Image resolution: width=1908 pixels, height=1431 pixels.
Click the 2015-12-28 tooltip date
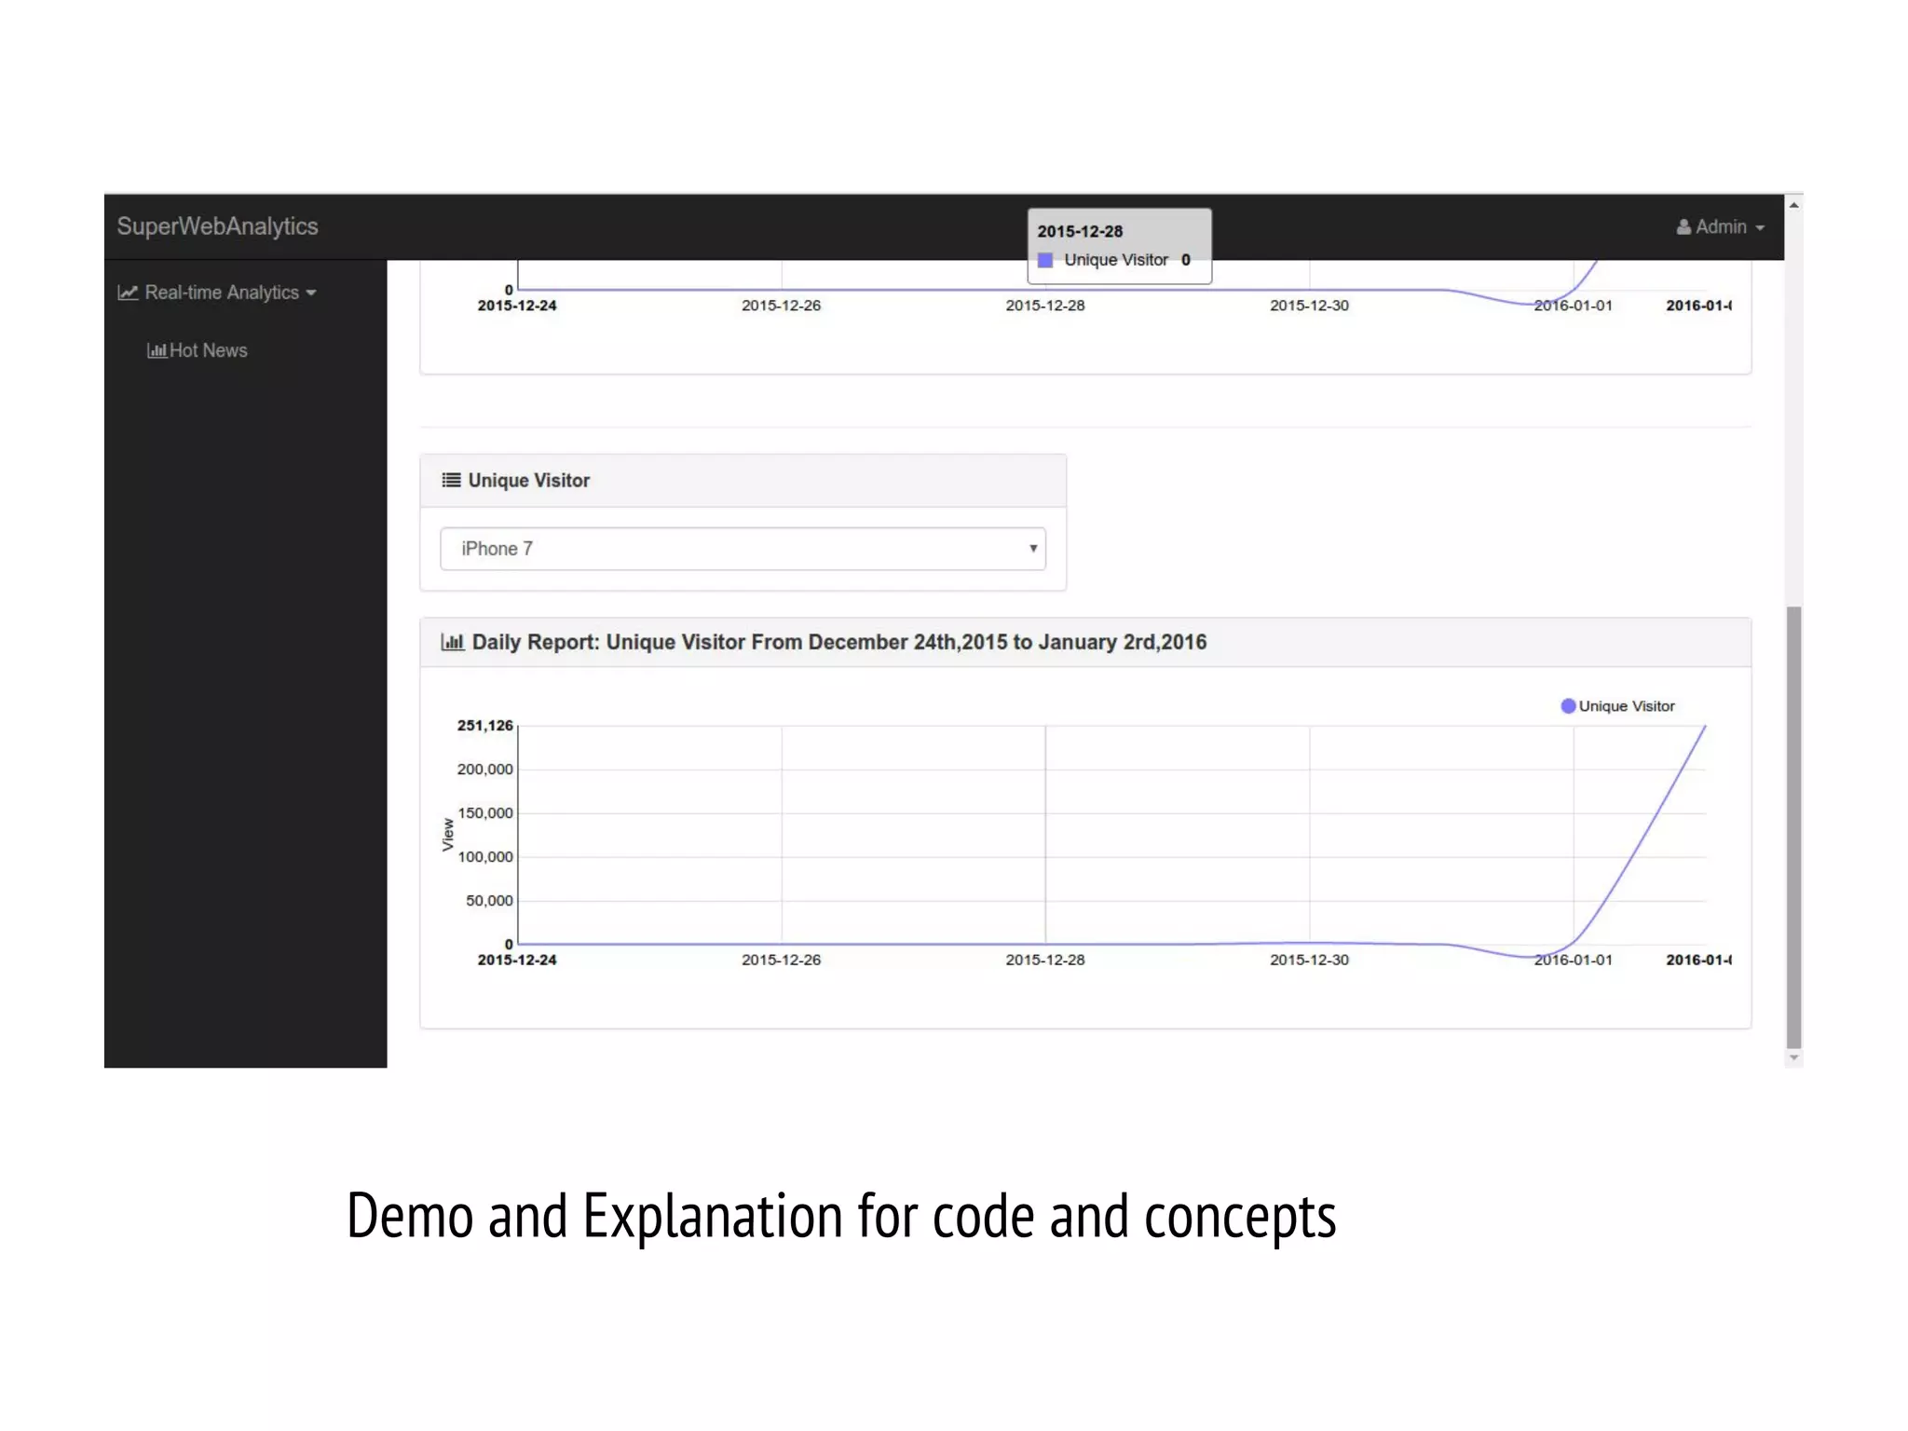coord(1080,231)
